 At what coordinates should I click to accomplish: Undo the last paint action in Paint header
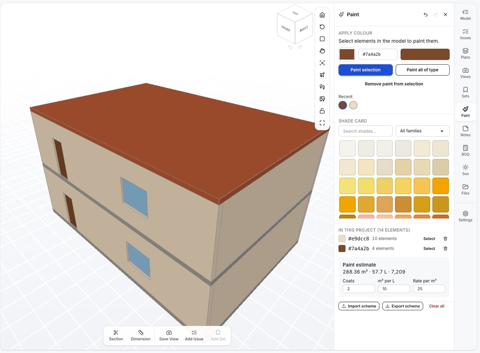coord(426,14)
